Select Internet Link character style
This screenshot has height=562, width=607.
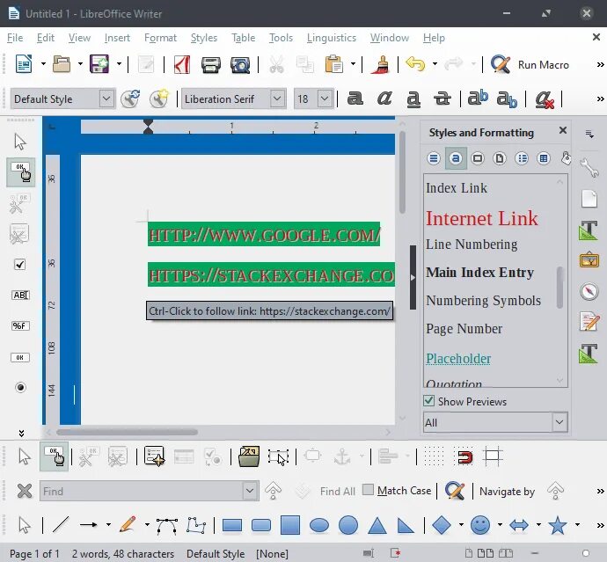pos(481,218)
